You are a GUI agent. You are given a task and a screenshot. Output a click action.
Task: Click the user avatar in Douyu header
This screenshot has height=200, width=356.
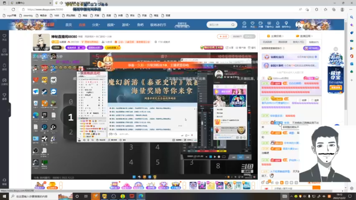299,24
